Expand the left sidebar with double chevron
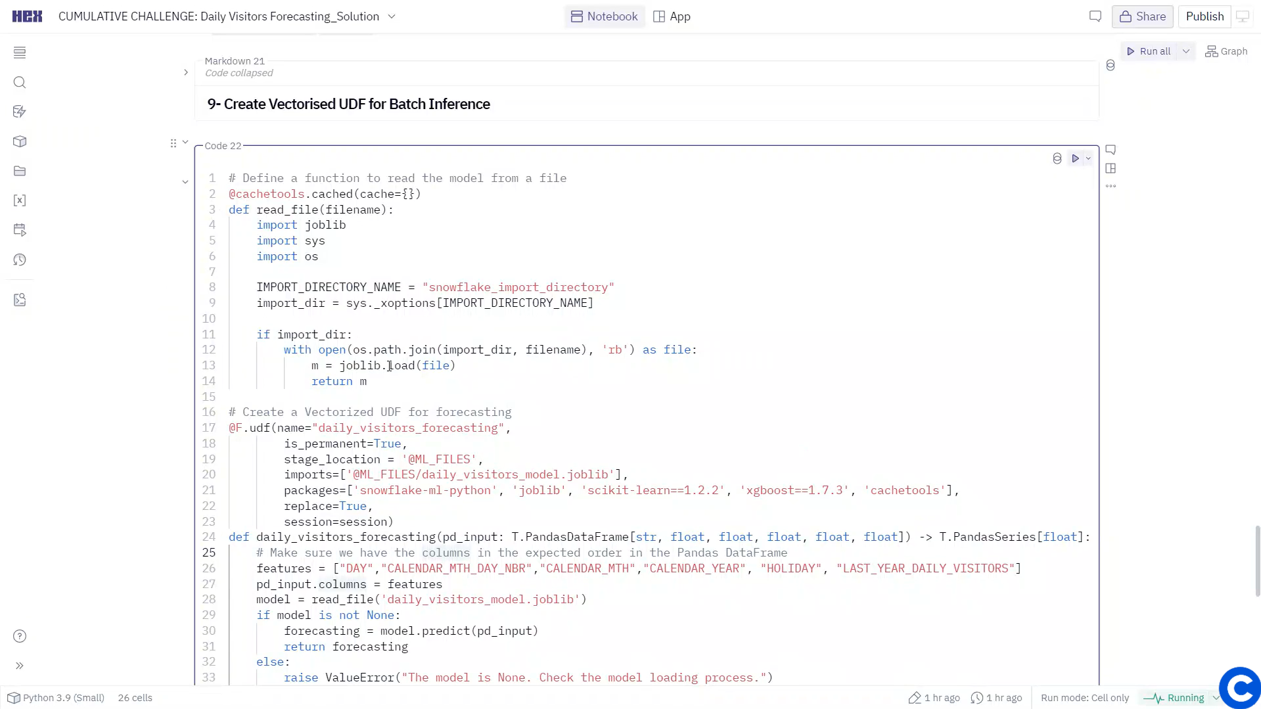The image size is (1261, 709). (20, 666)
